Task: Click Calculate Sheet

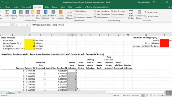Action: point(151,16)
